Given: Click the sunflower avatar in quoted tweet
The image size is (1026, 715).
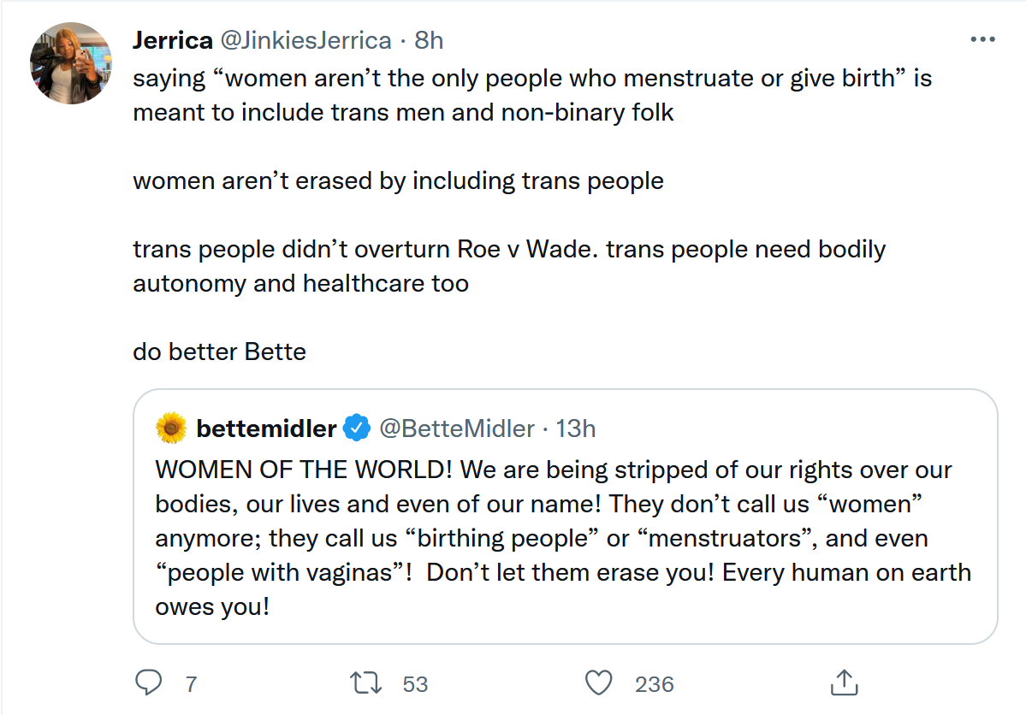Looking at the screenshot, I should coord(172,428).
